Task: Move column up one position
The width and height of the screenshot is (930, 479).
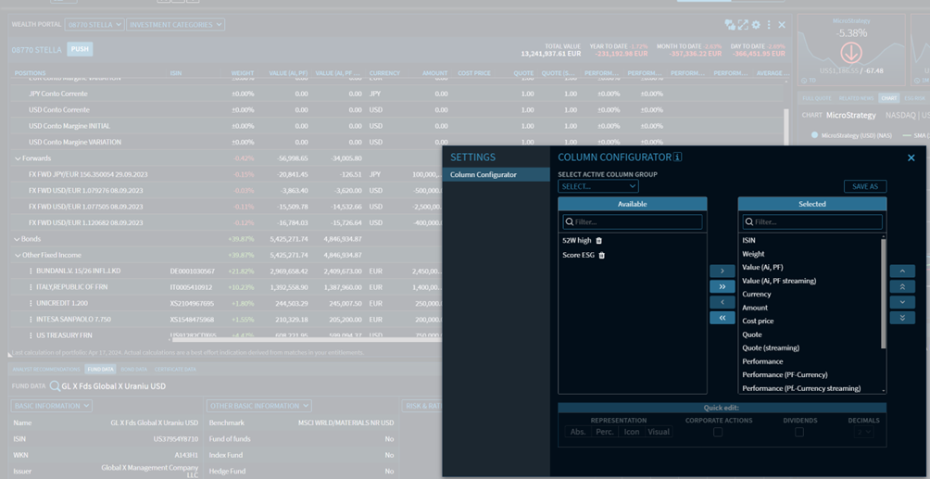Action: point(901,271)
